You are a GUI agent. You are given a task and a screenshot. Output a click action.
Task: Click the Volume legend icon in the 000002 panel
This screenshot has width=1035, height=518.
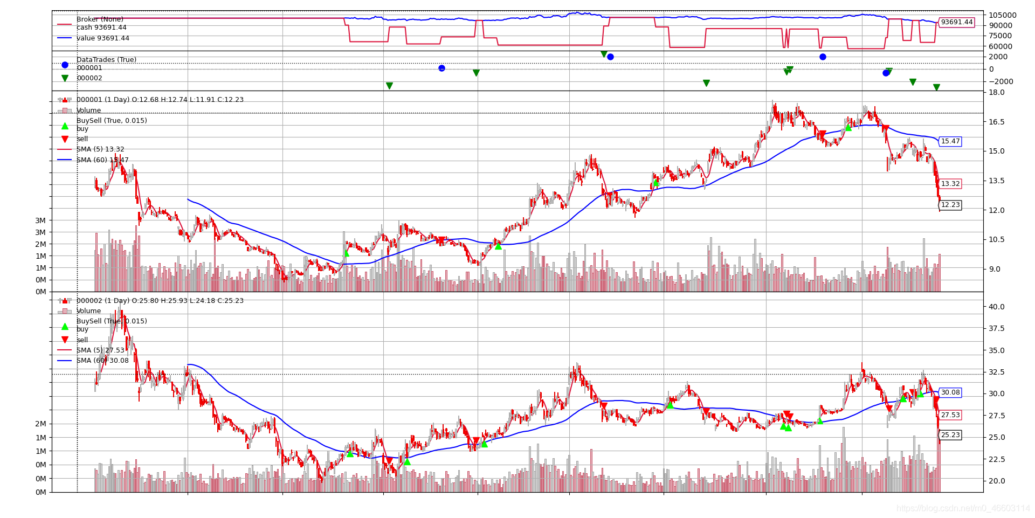tap(65, 311)
